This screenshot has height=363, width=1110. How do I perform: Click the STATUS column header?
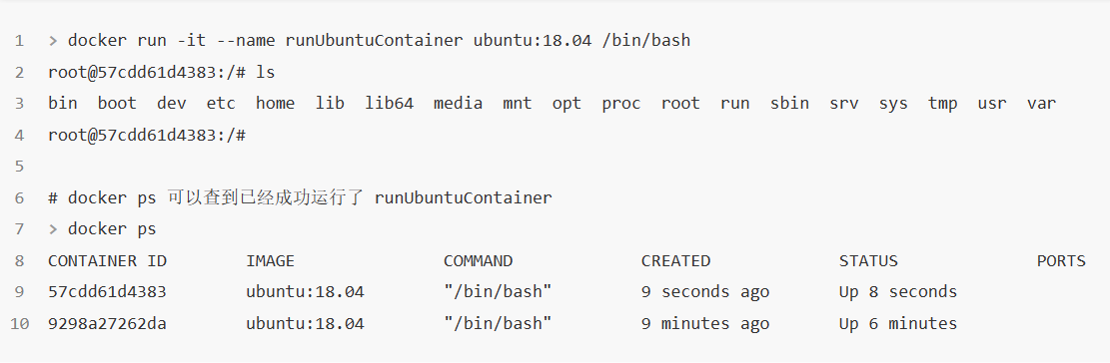pos(868,260)
